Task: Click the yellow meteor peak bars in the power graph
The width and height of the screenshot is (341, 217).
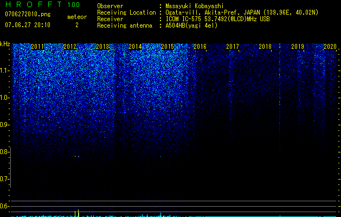Action: point(77,213)
